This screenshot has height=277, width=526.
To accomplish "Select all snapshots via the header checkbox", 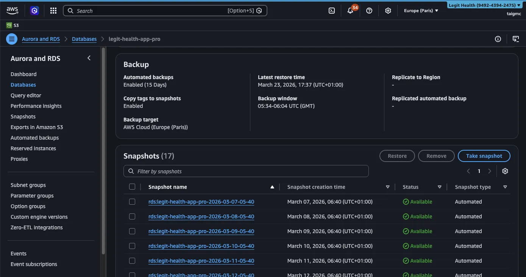I will click(x=132, y=187).
